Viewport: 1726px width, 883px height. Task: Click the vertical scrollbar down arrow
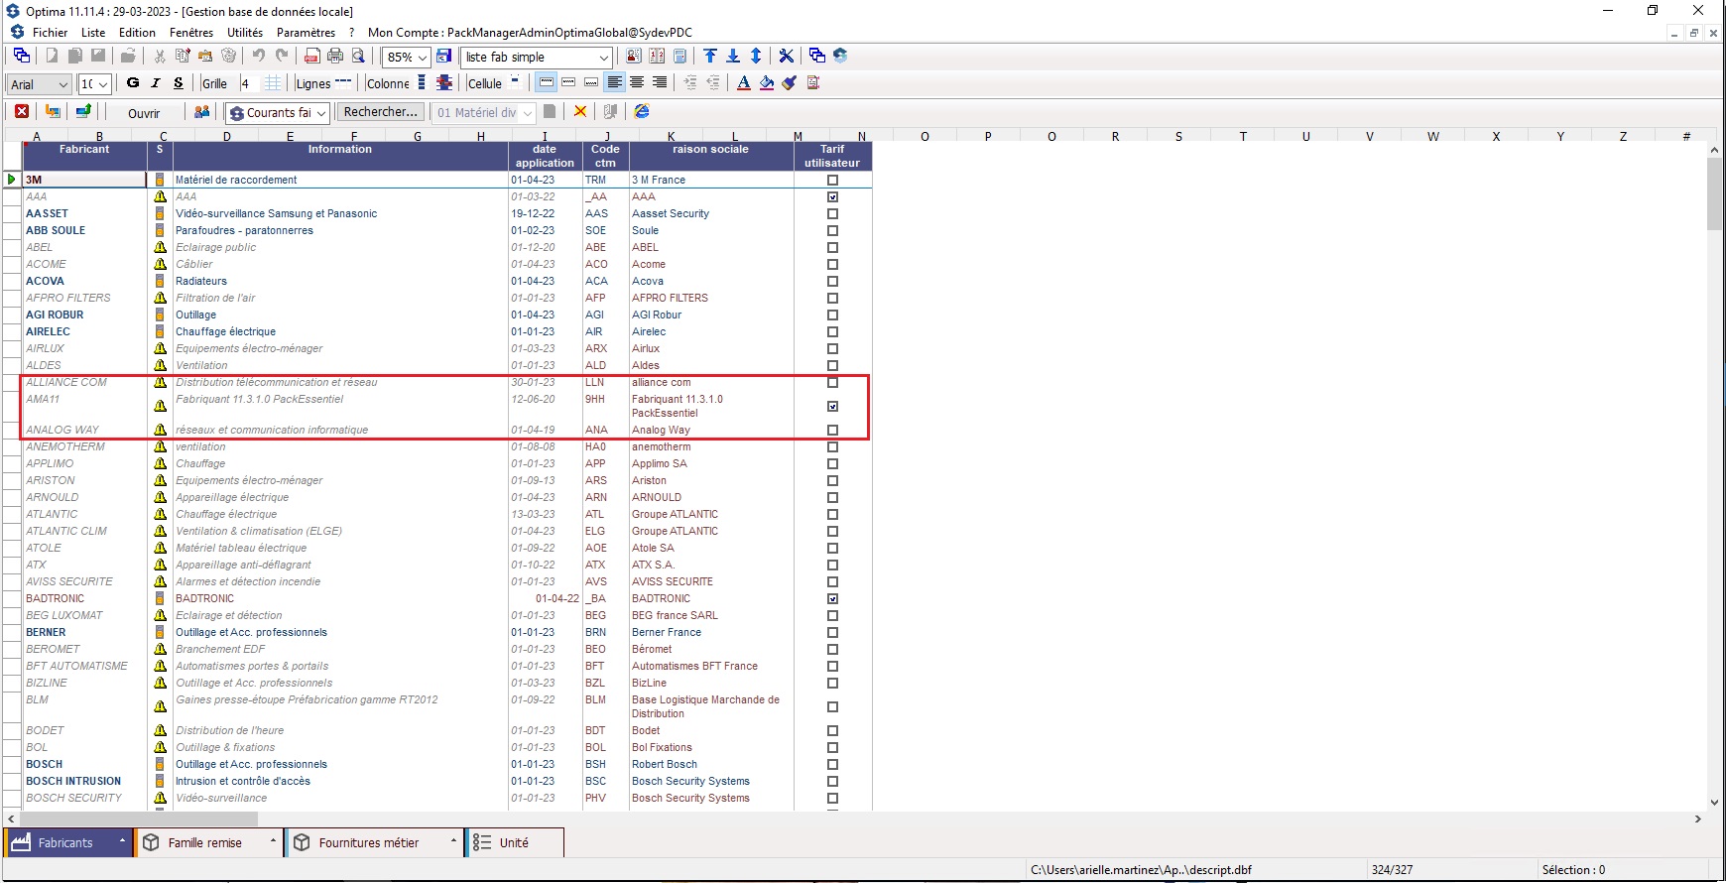click(x=1715, y=803)
